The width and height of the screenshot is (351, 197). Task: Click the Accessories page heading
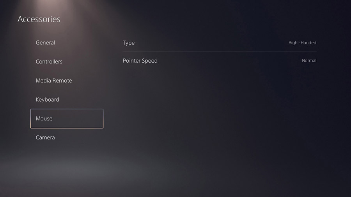[x=39, y=19]
